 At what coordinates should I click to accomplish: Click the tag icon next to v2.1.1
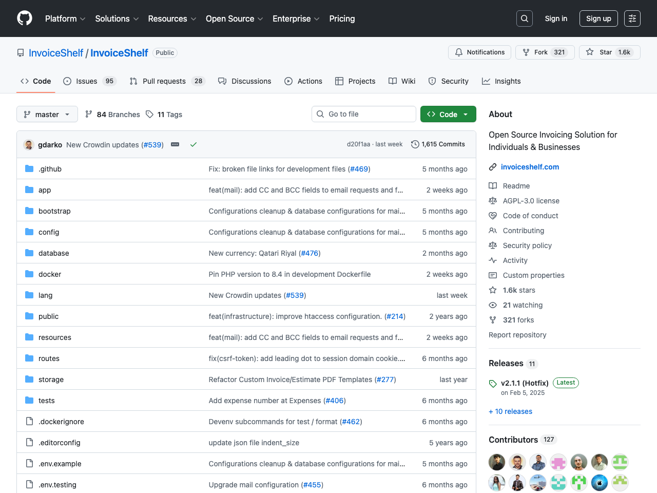[493, 383]
